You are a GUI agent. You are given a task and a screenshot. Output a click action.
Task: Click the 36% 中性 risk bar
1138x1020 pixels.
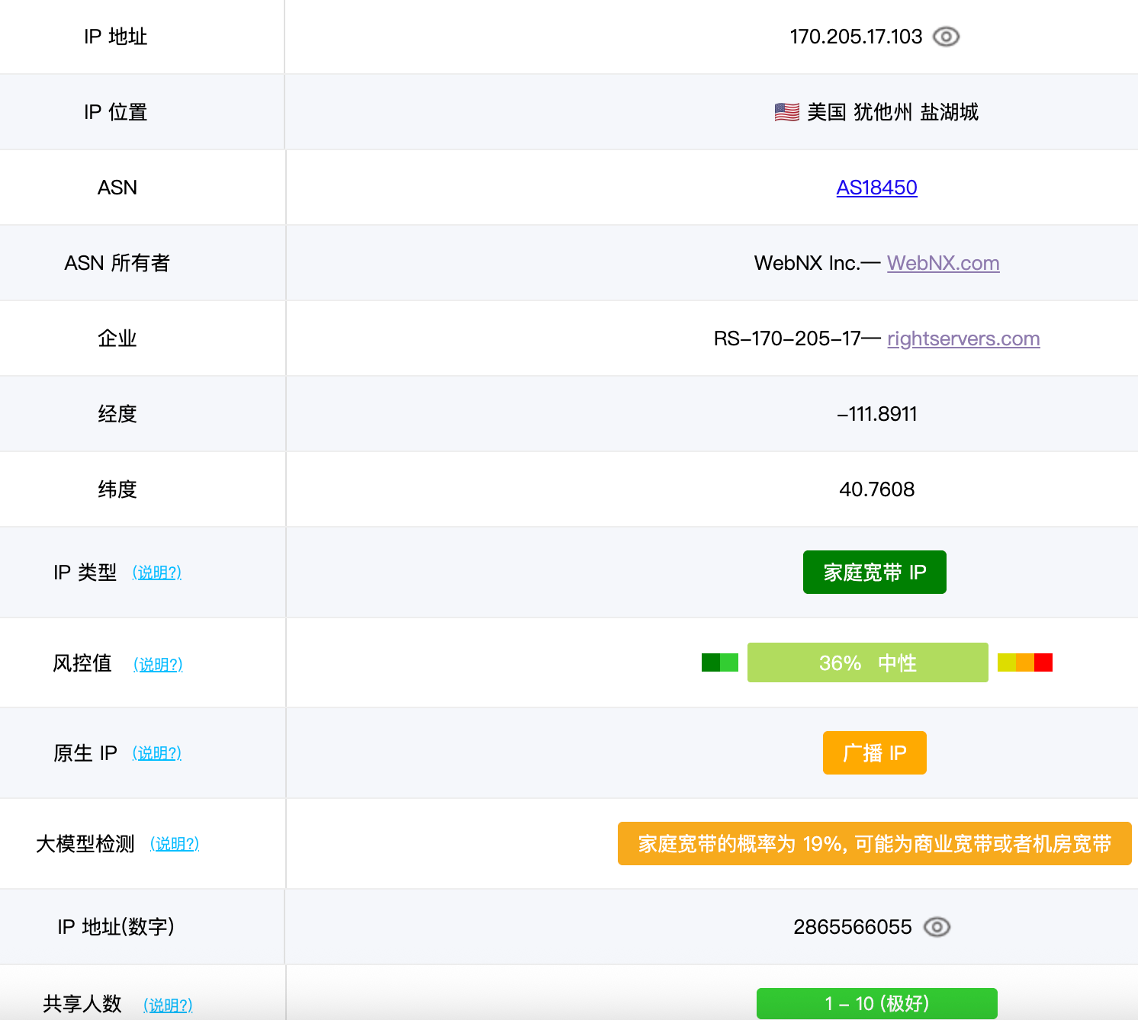click(867, 662)
